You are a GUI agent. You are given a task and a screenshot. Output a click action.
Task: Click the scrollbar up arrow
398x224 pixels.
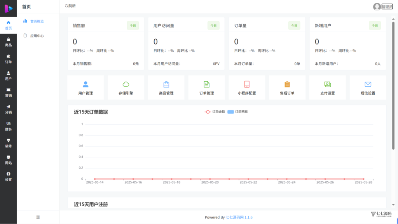click(393, 19)
